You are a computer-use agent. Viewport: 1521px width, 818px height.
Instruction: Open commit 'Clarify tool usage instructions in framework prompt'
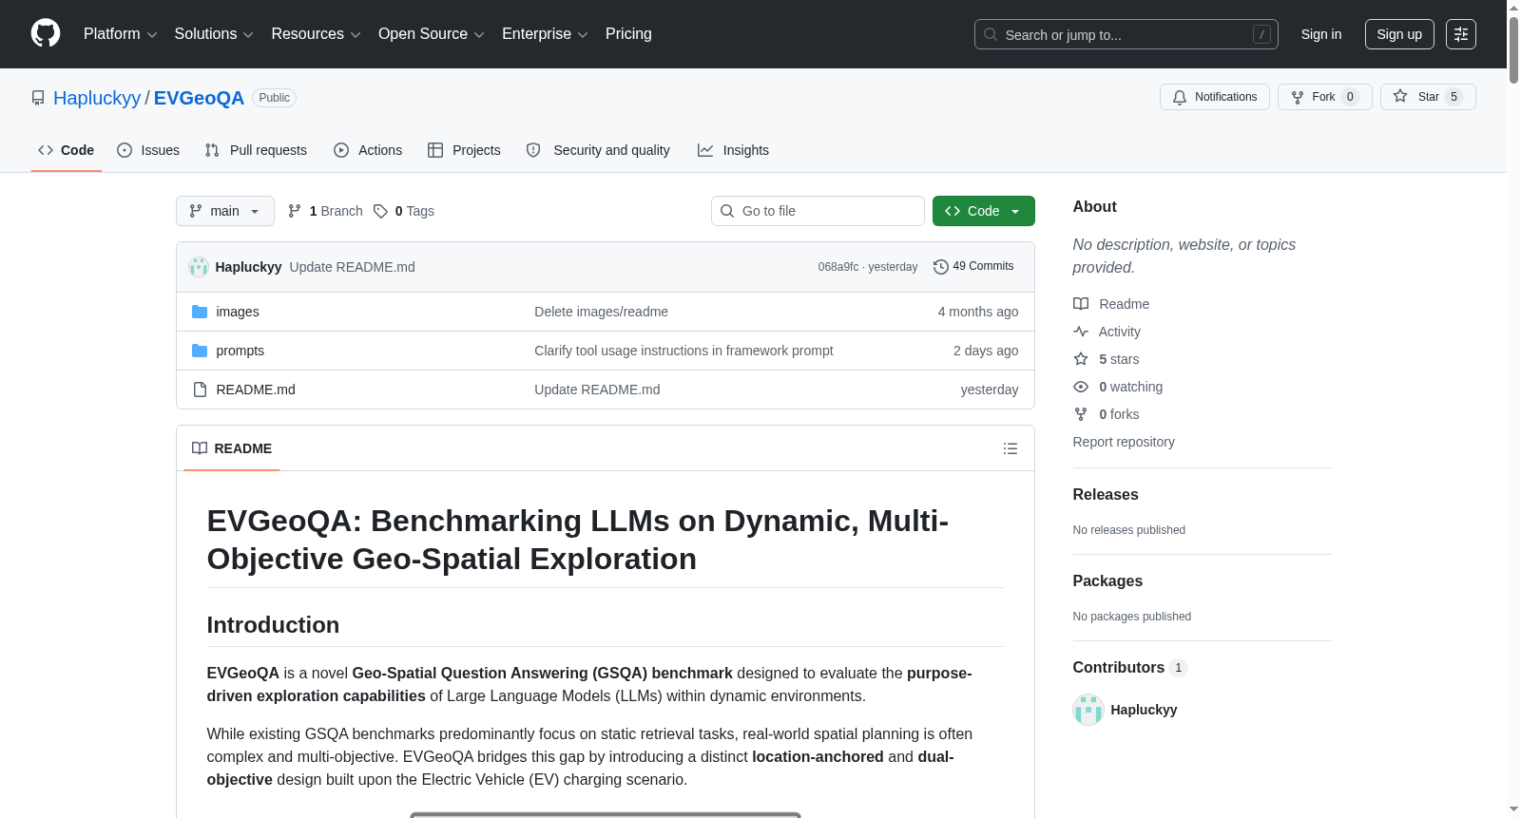click(683, 351)
